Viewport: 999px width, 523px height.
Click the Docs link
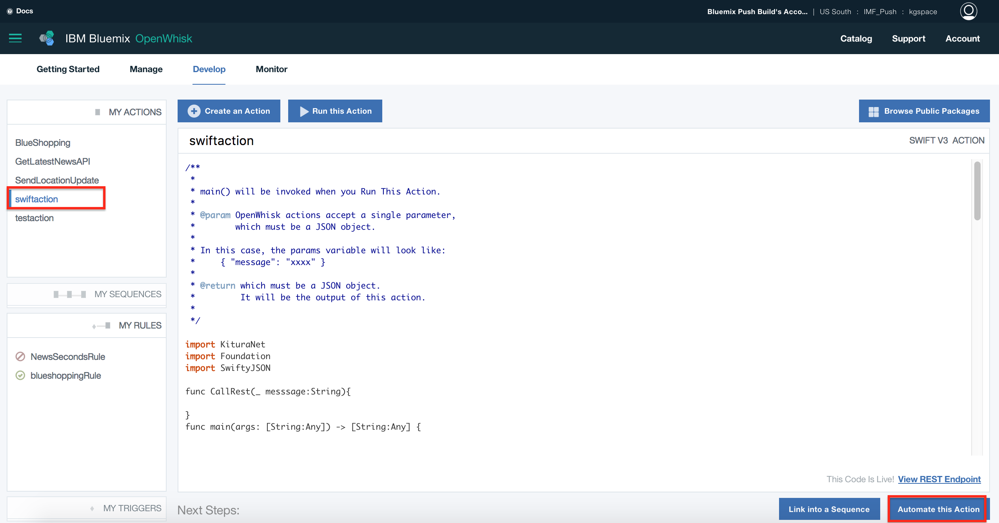click(25, 11)
